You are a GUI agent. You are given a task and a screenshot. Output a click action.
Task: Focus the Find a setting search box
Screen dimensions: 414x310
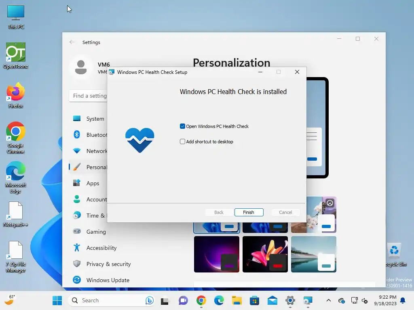click(x=88, y=96)
